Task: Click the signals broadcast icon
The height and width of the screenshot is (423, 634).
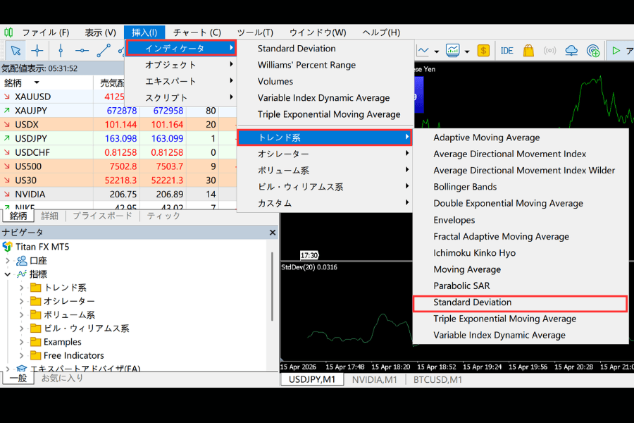Action: (549, 51)
